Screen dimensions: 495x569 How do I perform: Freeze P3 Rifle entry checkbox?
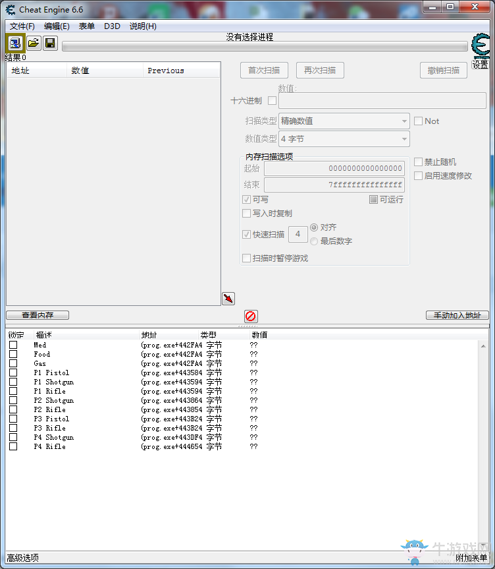(x=13, y=428)
